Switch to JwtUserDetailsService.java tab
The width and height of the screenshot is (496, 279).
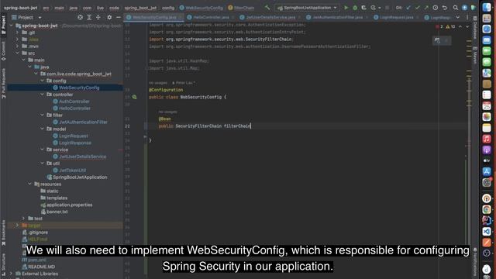tap(270, 17)
